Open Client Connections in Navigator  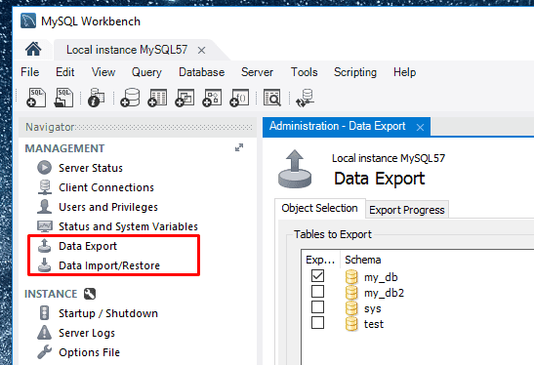point(106,187)
